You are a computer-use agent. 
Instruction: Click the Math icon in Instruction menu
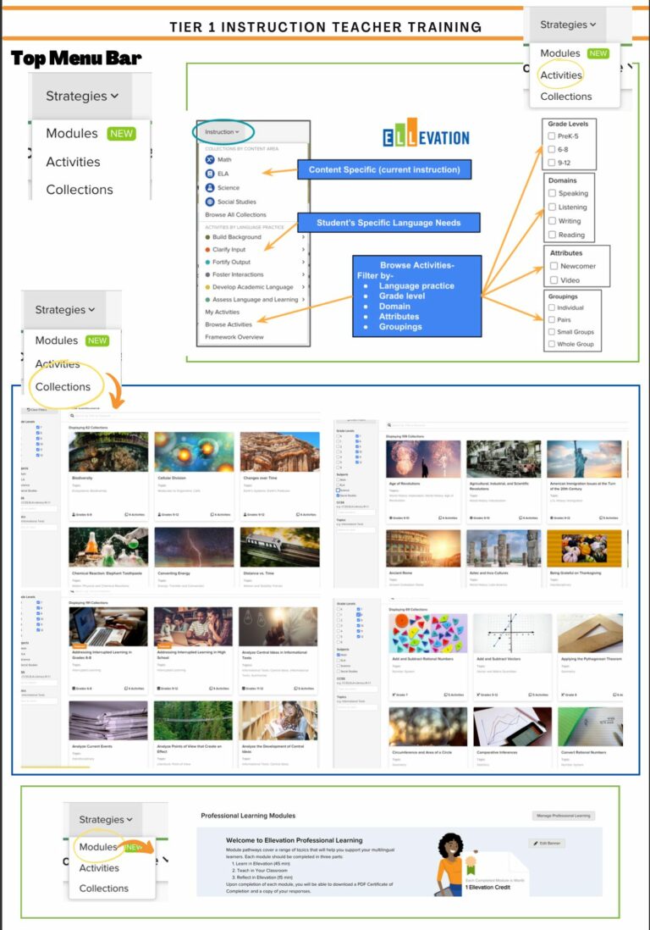(x=210, y=159)
